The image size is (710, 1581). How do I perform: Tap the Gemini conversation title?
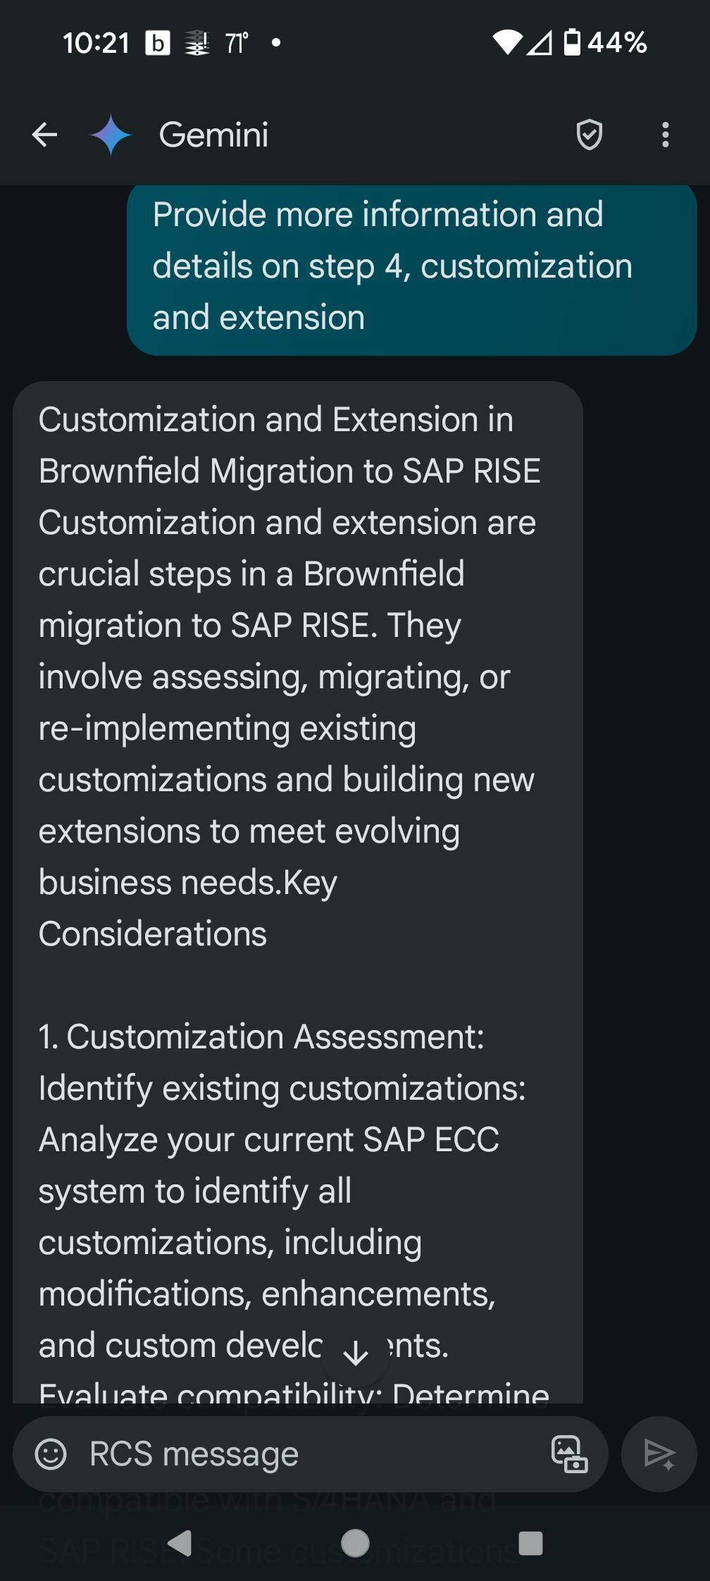tap(213, 135)
